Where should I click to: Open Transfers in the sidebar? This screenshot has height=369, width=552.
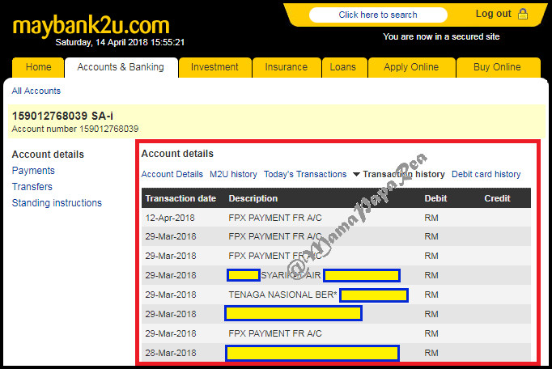32,187
